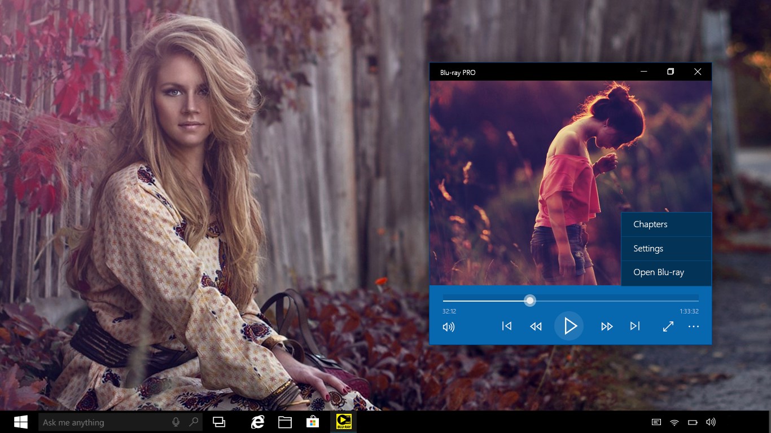The width and height of the screenshot is (771, 433).
Task: Open the Action Center notifications icon
Action: click(x=655, y=422)
